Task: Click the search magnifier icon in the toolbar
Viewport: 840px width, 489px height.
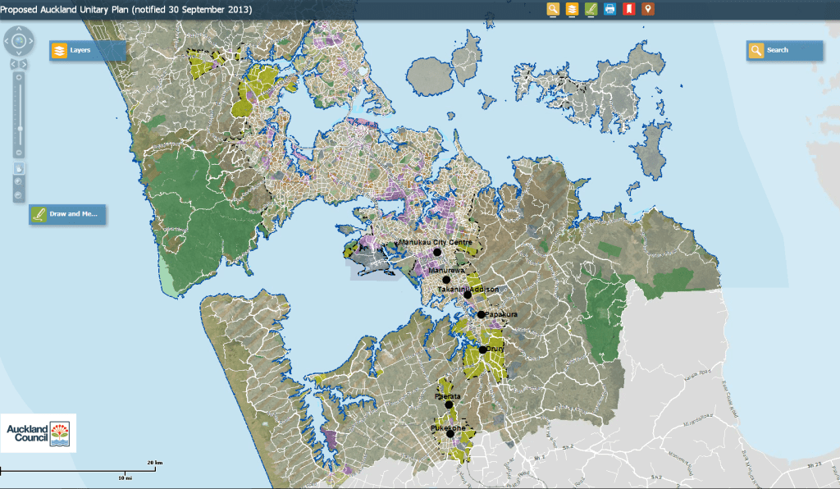Action: 552,9
